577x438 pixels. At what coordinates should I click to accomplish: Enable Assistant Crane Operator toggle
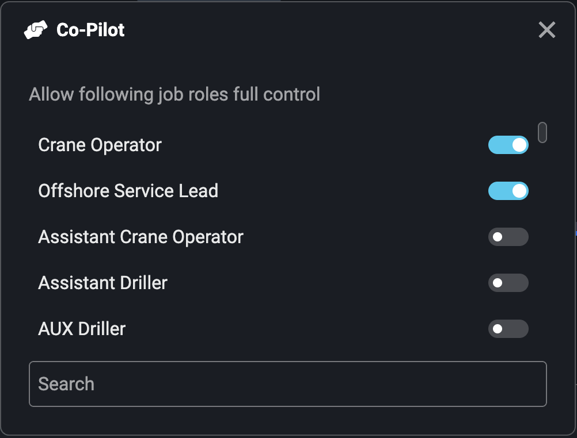(x=508, y=237)
